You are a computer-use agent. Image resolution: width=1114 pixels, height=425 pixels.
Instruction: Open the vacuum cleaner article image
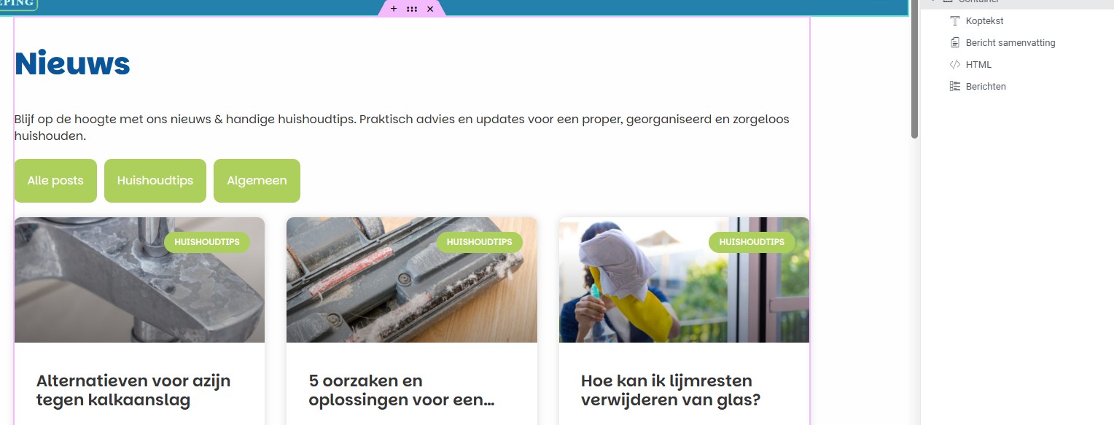click(412, 280)
